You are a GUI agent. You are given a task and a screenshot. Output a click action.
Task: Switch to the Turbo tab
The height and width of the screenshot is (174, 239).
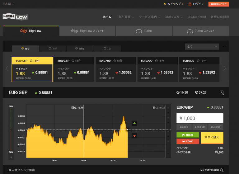click(144, 31)
